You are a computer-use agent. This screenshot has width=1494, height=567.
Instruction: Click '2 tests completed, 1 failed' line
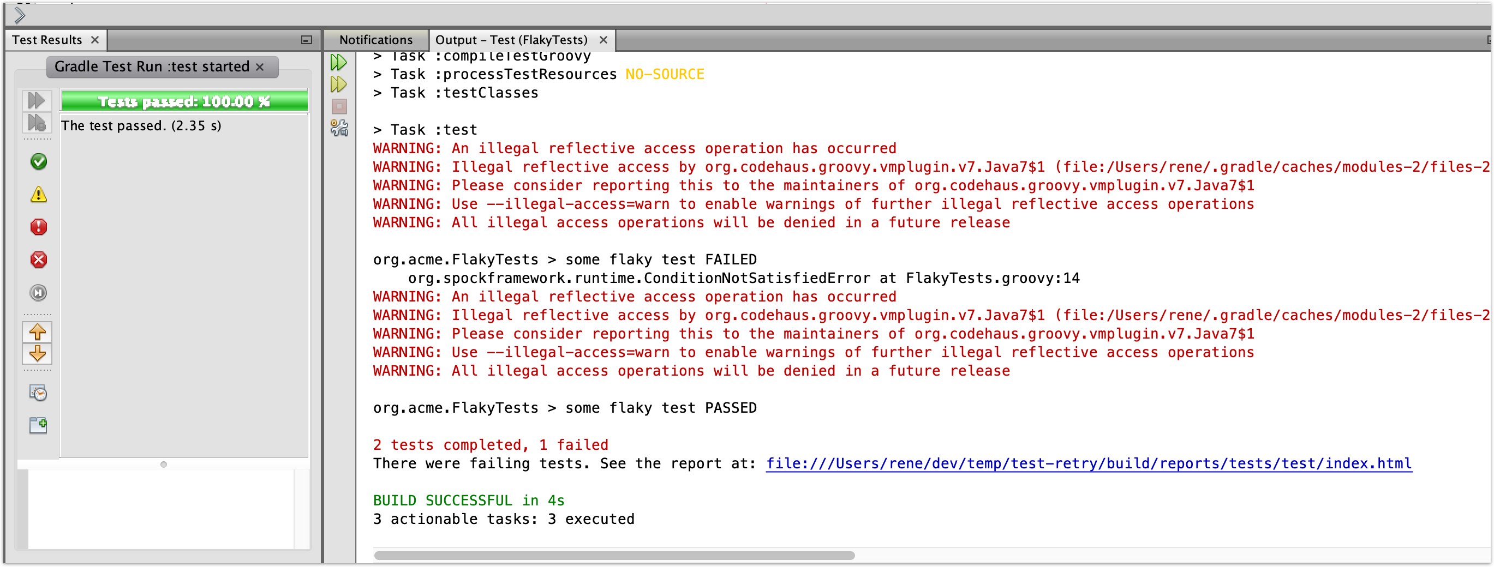click(x=491, y=445)
